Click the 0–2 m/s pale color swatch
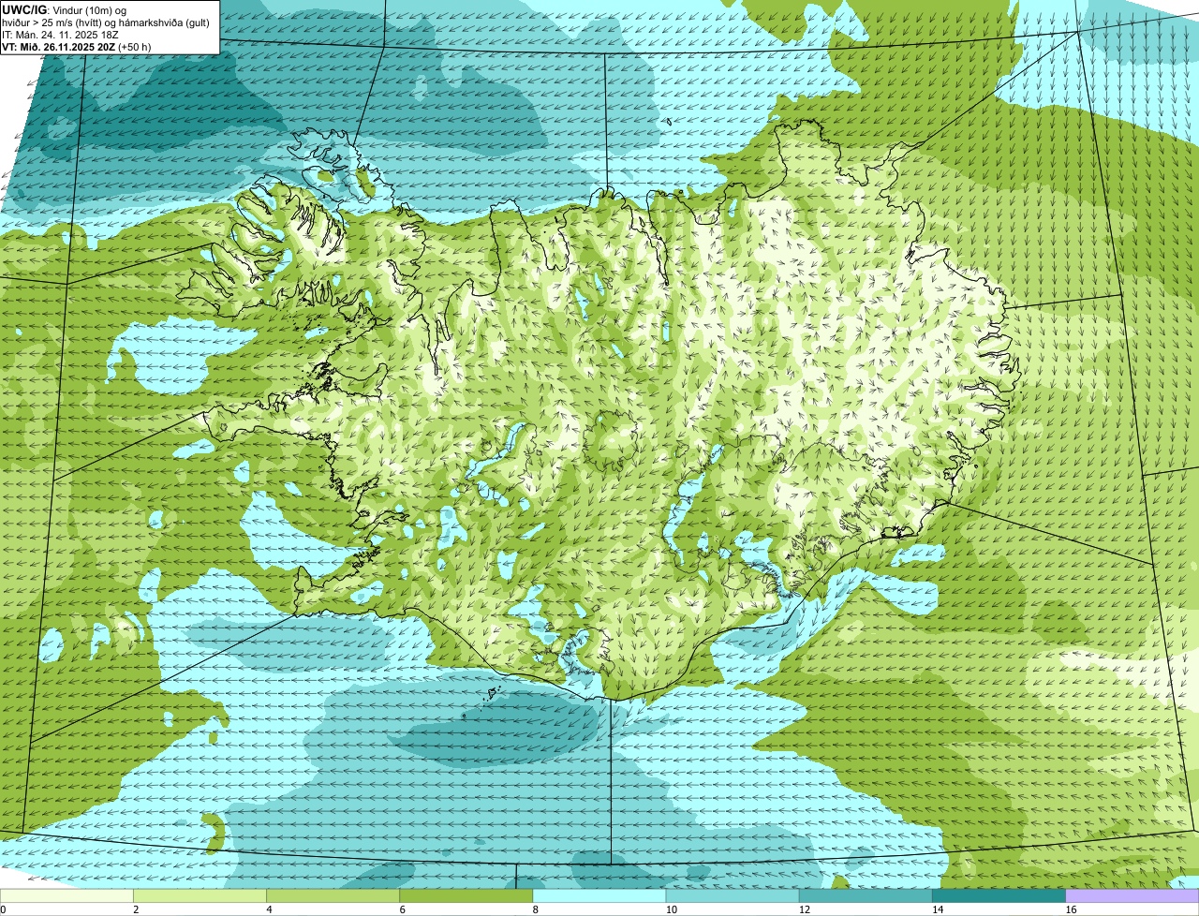This screenshot has height=916, width=1199. pos(67,896)
